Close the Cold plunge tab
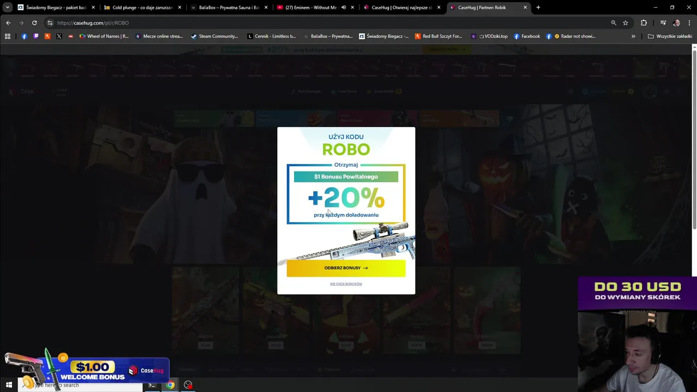This screenshot has width=697, height=392. point(180,8)
